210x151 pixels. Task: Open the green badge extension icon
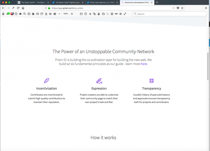(x=8, y=14)
